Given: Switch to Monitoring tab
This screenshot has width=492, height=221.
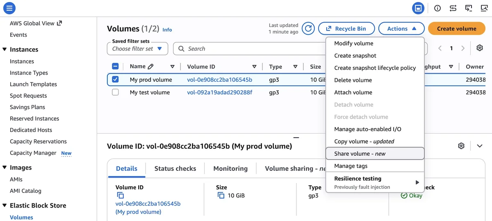Looking at the screenshot, I should tap(230, 168).
